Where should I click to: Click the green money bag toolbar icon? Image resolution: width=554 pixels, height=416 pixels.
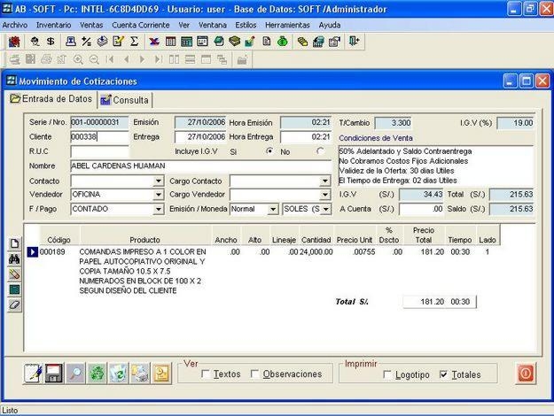click(282, 42)
